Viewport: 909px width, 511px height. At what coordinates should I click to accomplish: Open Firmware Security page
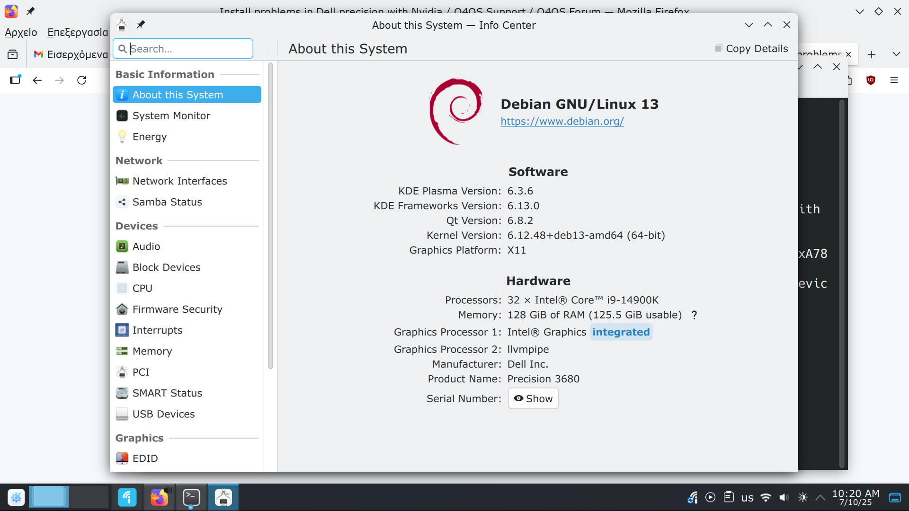(x=177, y=309)
